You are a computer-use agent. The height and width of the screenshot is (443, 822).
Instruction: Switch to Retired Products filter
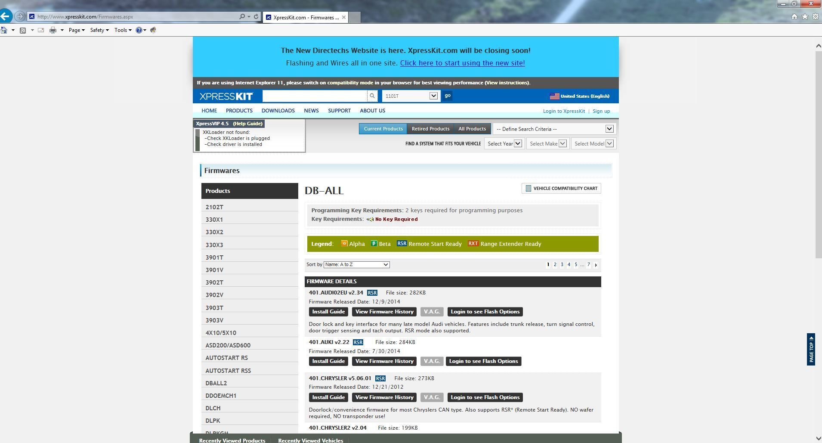tap(430, 129)
